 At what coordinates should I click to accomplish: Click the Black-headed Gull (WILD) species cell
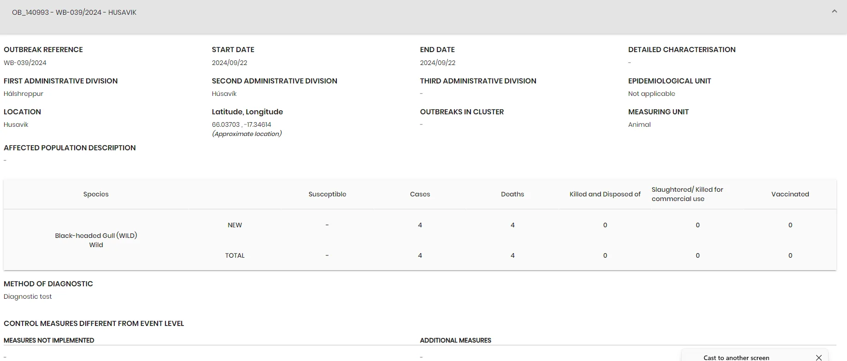tap(96, 240)
